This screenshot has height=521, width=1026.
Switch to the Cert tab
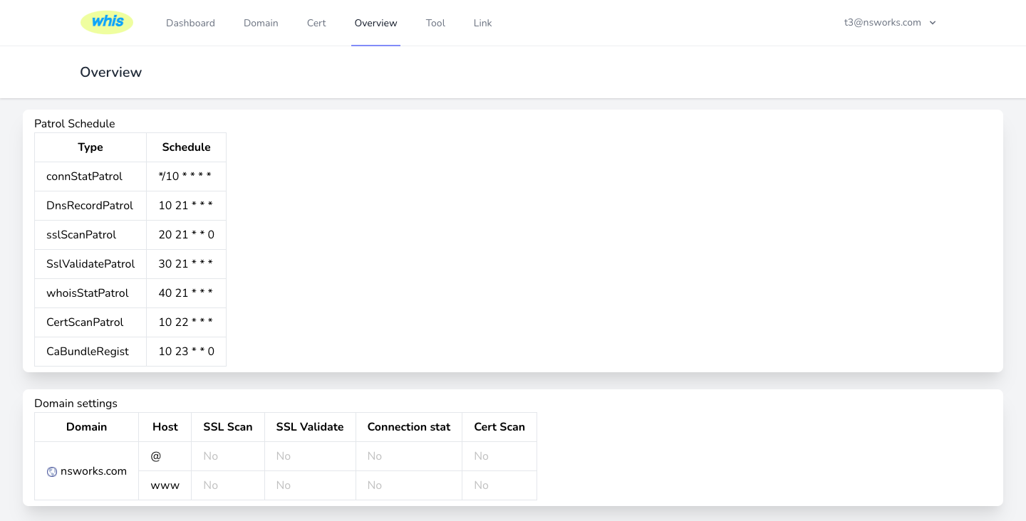pos(316,23)
